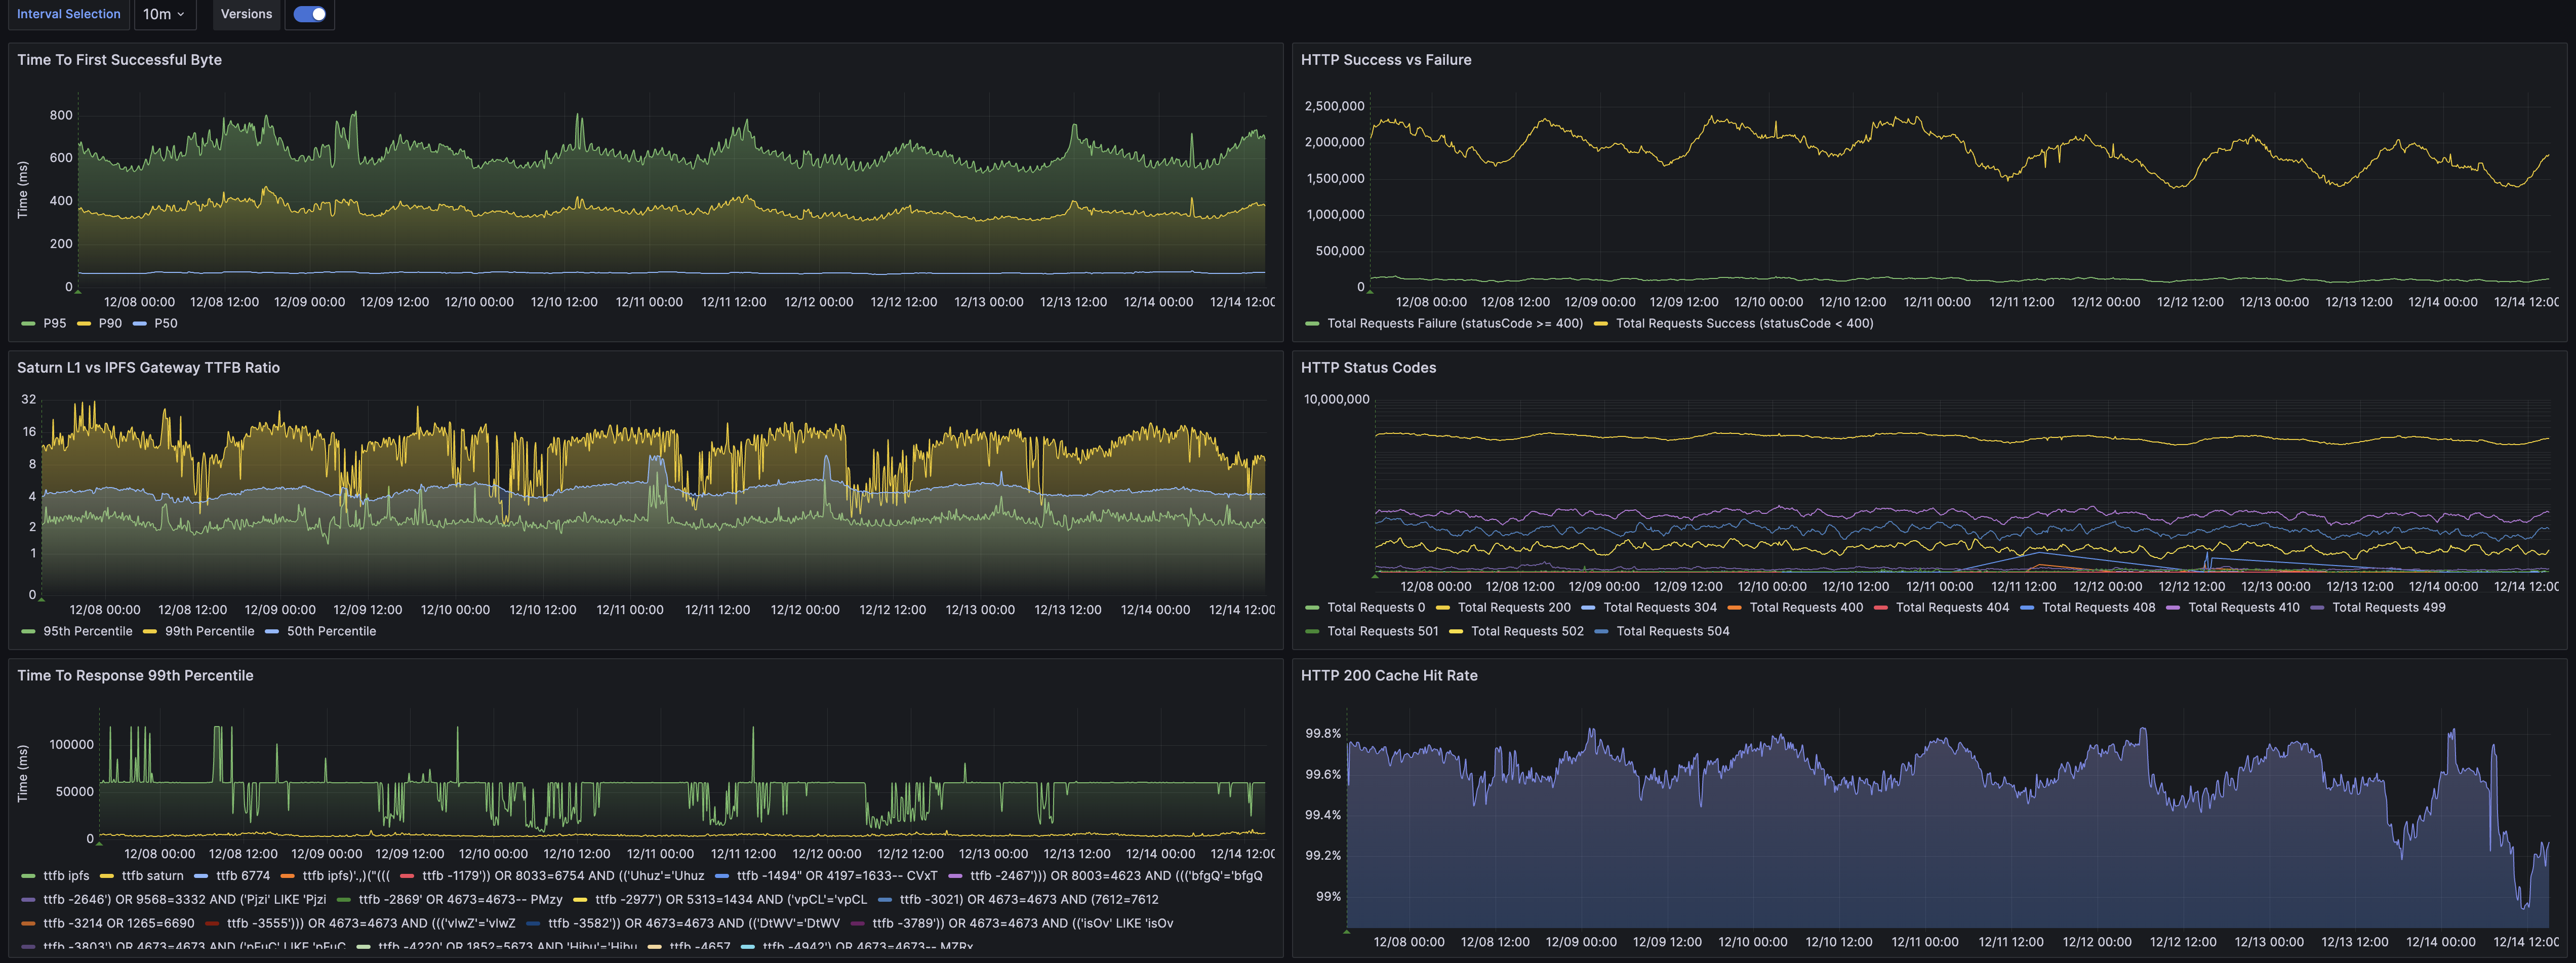Open HTTP Success vs Failure panel title menu

click(x=1385, y=60)
